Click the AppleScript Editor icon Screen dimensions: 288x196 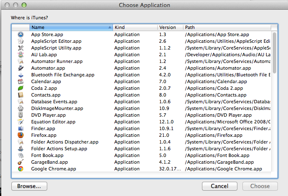click(21, 41)
